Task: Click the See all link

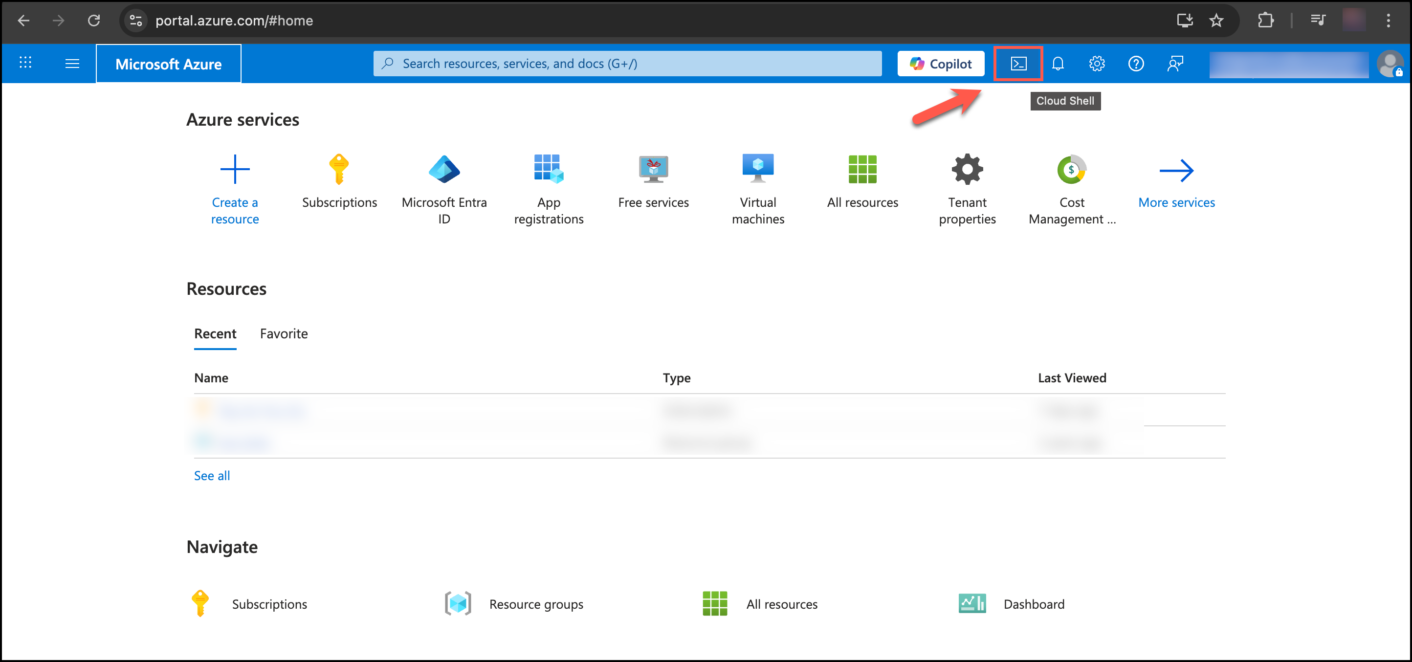Action: pyautogui.click(x=212, y=476)
